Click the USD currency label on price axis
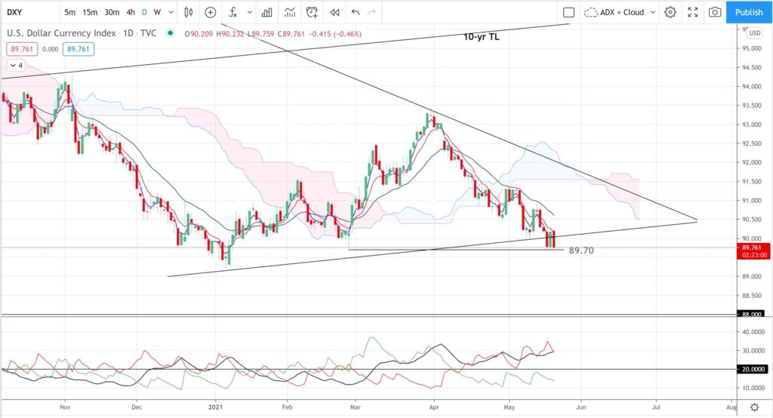The image size is (773, 418). pos(754,33)
